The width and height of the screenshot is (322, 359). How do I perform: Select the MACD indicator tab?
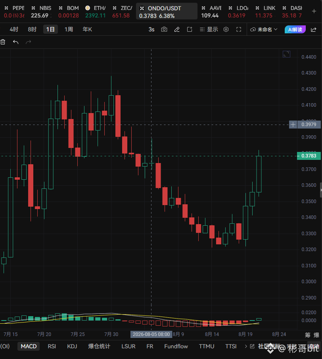pyautogui.click(x=29, y=346)
